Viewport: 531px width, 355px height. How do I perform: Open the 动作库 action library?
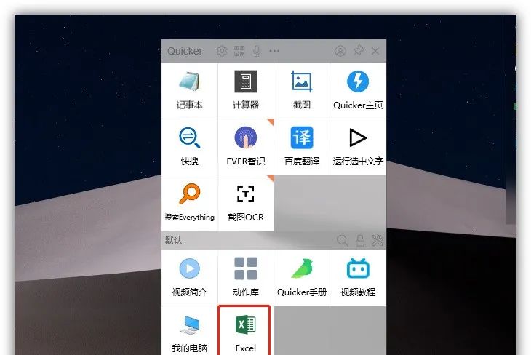coord(246,278)
